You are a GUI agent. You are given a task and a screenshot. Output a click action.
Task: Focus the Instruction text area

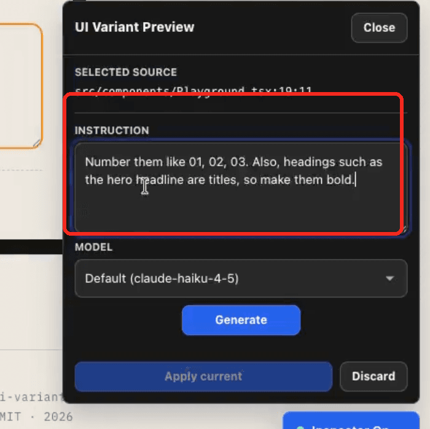click(x=241, y=188)
